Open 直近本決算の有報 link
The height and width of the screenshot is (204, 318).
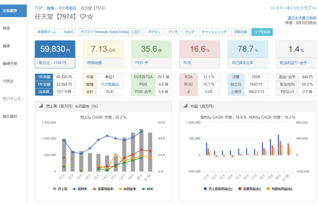(x=302, y=18)
